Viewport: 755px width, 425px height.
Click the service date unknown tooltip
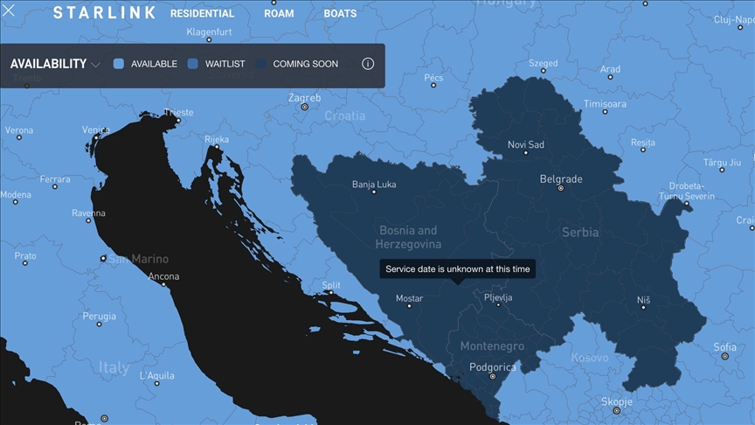(457, 268)
